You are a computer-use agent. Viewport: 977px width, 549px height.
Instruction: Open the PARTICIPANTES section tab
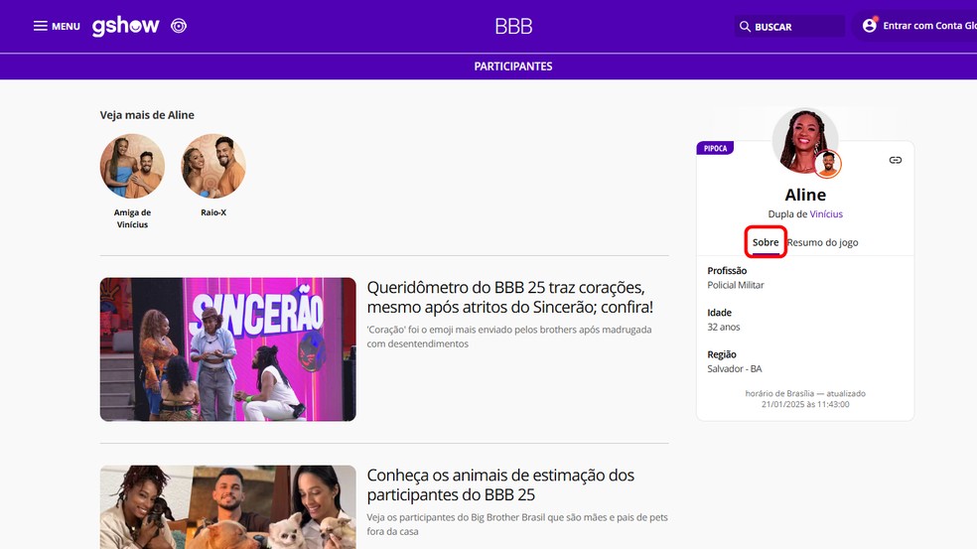click(x=512, y=67)
